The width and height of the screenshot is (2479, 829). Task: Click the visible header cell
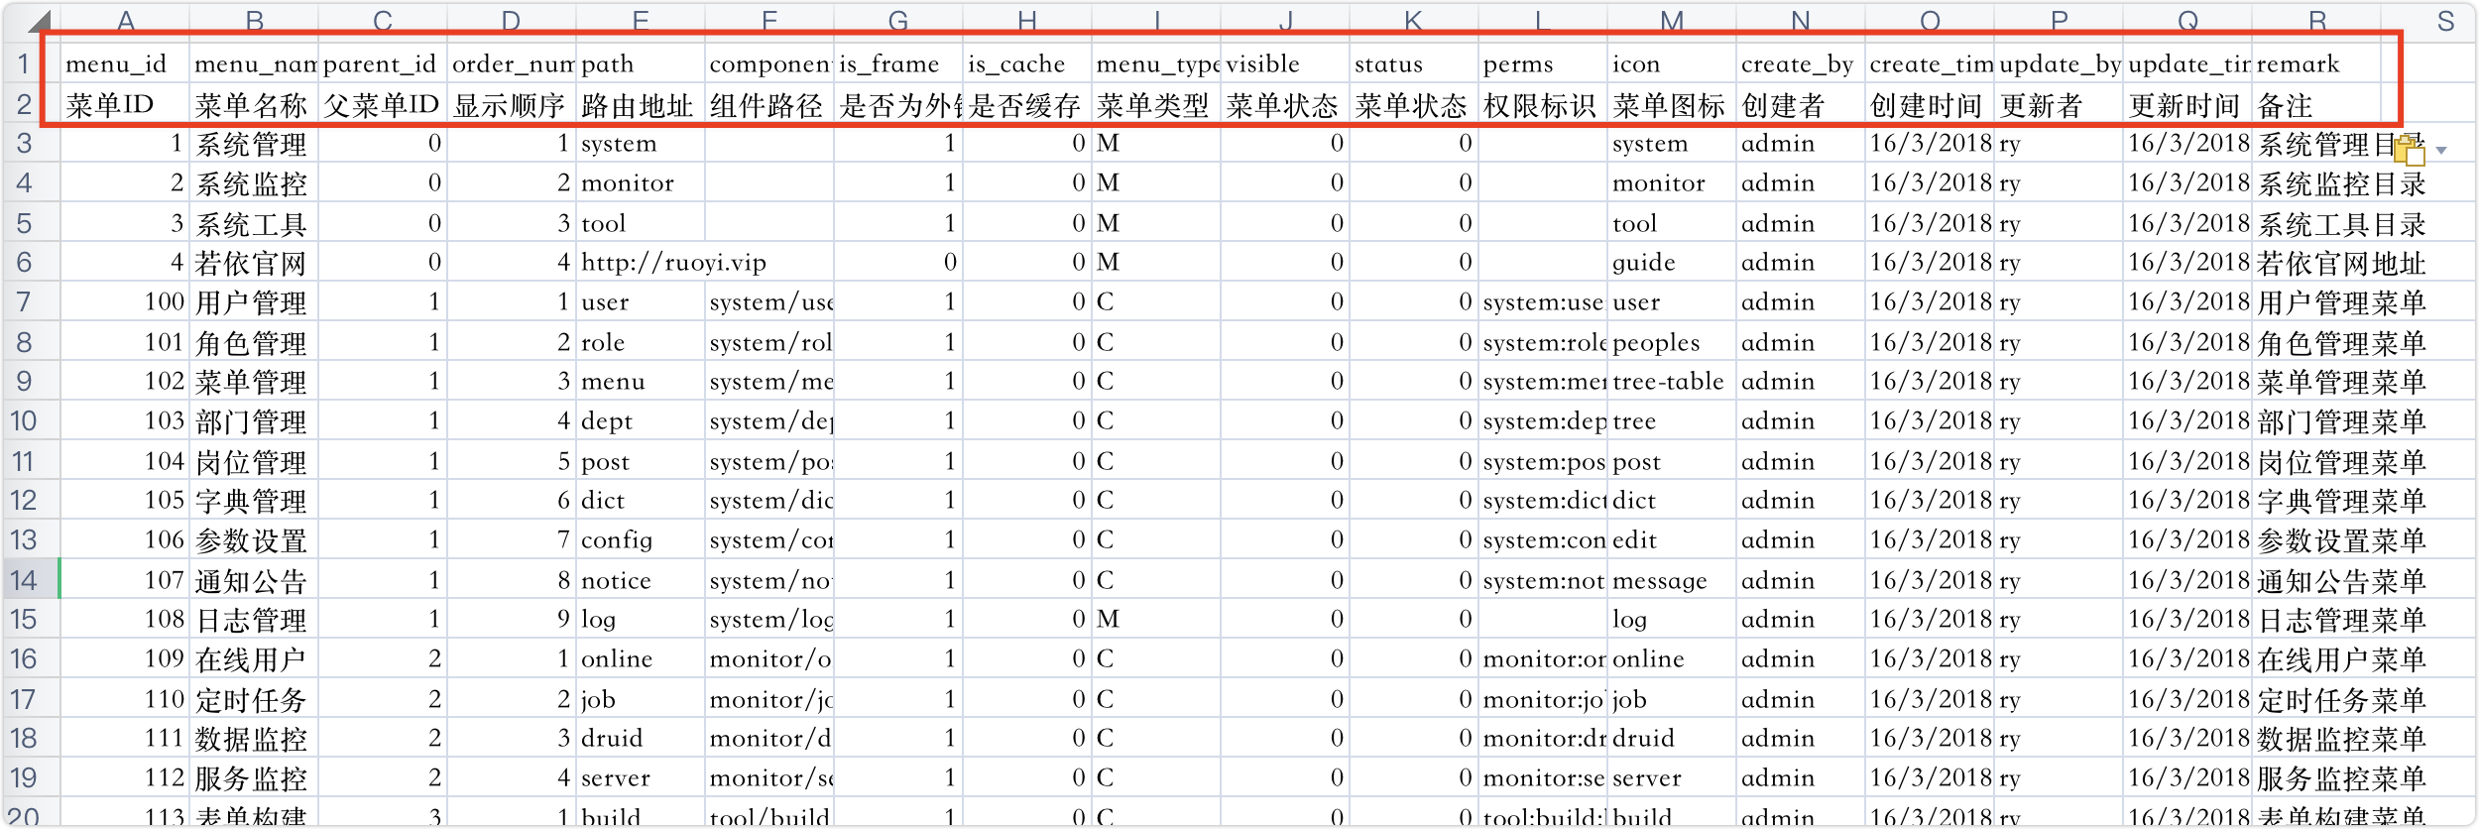1285,63
